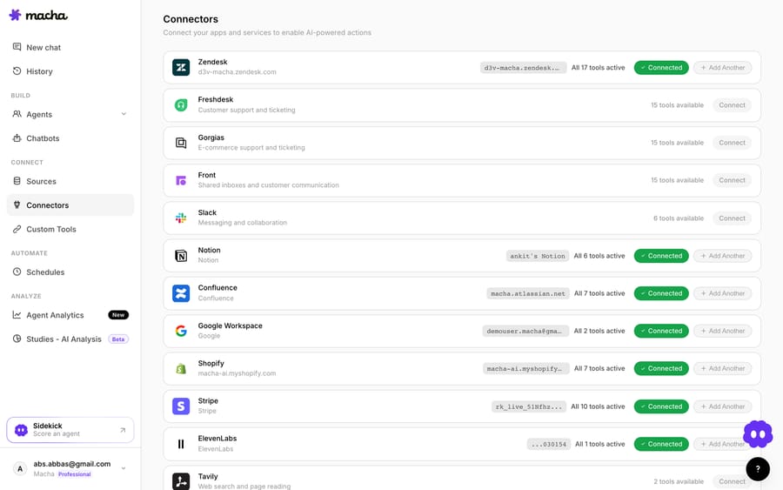Add Another Google Workspace account
Image resolution: width=783 pixels, height=490 pixels.
(723, 331)
